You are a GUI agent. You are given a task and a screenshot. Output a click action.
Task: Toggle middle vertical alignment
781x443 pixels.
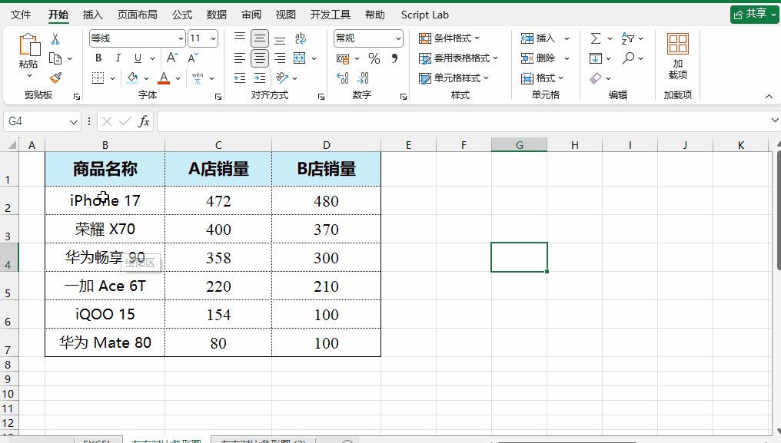point(260,38)
